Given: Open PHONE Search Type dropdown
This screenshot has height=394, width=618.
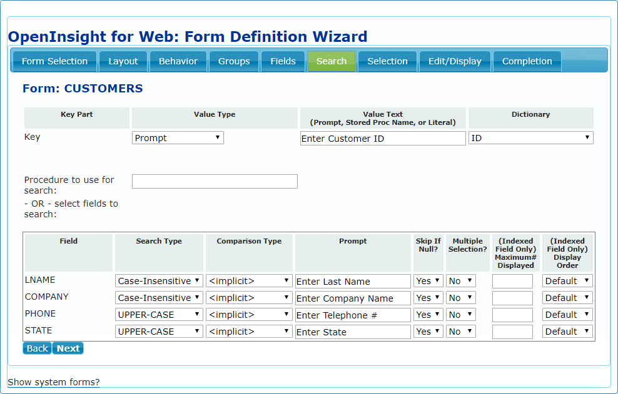Looking at the screenshot, I should coord(159,315).
